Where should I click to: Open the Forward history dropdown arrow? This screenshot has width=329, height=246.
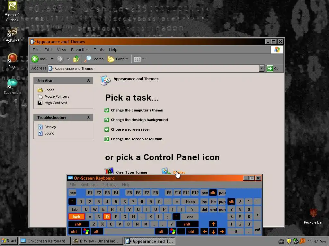[x=68, y=59]
